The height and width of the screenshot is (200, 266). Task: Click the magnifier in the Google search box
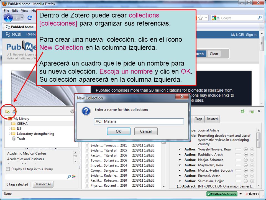[x=260, y=18]
